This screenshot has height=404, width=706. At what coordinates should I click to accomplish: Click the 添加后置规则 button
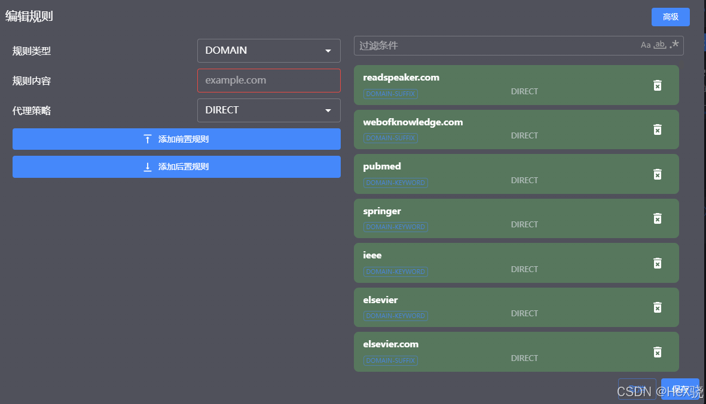click(176, 167)
